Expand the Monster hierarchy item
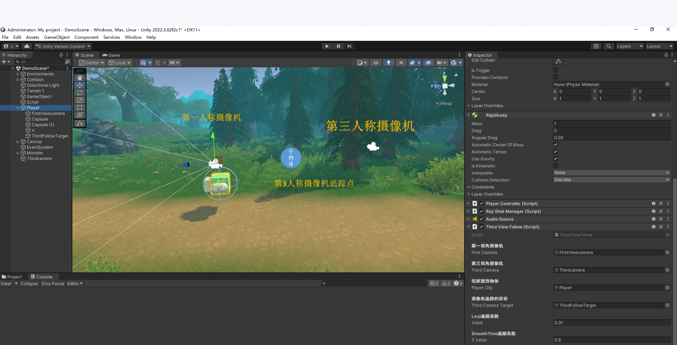 point(18,153)
